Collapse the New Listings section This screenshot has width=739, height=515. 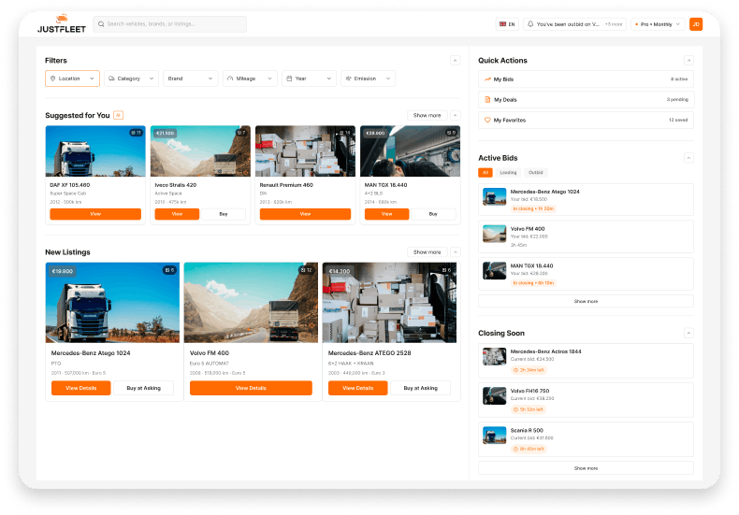coord(456,252)
